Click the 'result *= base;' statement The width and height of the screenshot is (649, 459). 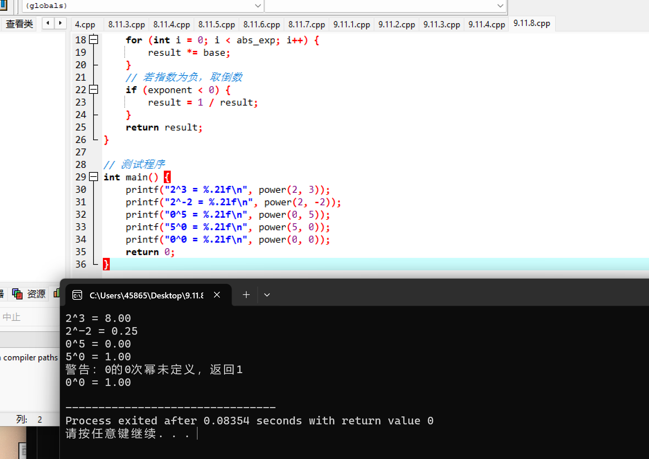[189, 53]
